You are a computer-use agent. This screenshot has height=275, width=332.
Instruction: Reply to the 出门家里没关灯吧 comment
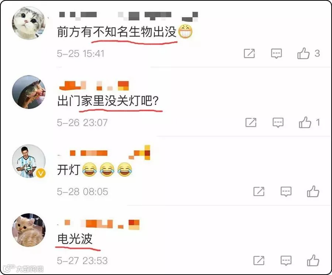click(x=278, y=122)
